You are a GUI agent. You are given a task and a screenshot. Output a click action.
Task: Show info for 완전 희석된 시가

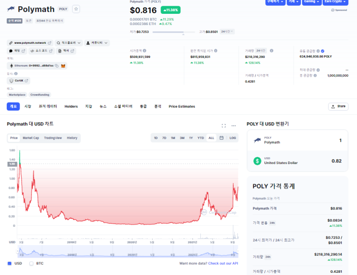[x=216, y=51]
